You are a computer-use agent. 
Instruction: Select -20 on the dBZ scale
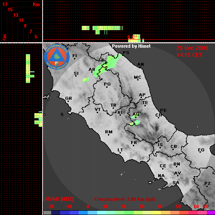click(50, 206)
